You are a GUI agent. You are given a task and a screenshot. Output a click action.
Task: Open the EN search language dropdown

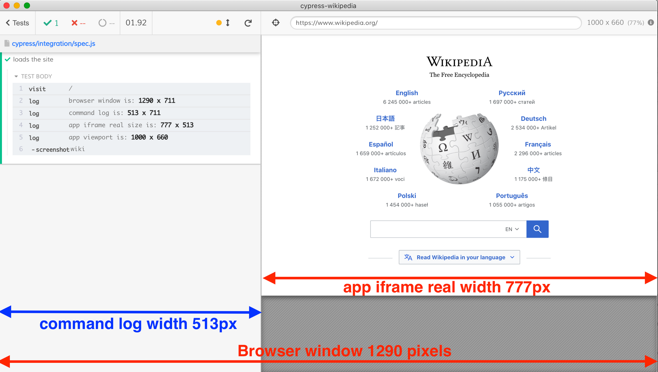(x=512, y=229)
